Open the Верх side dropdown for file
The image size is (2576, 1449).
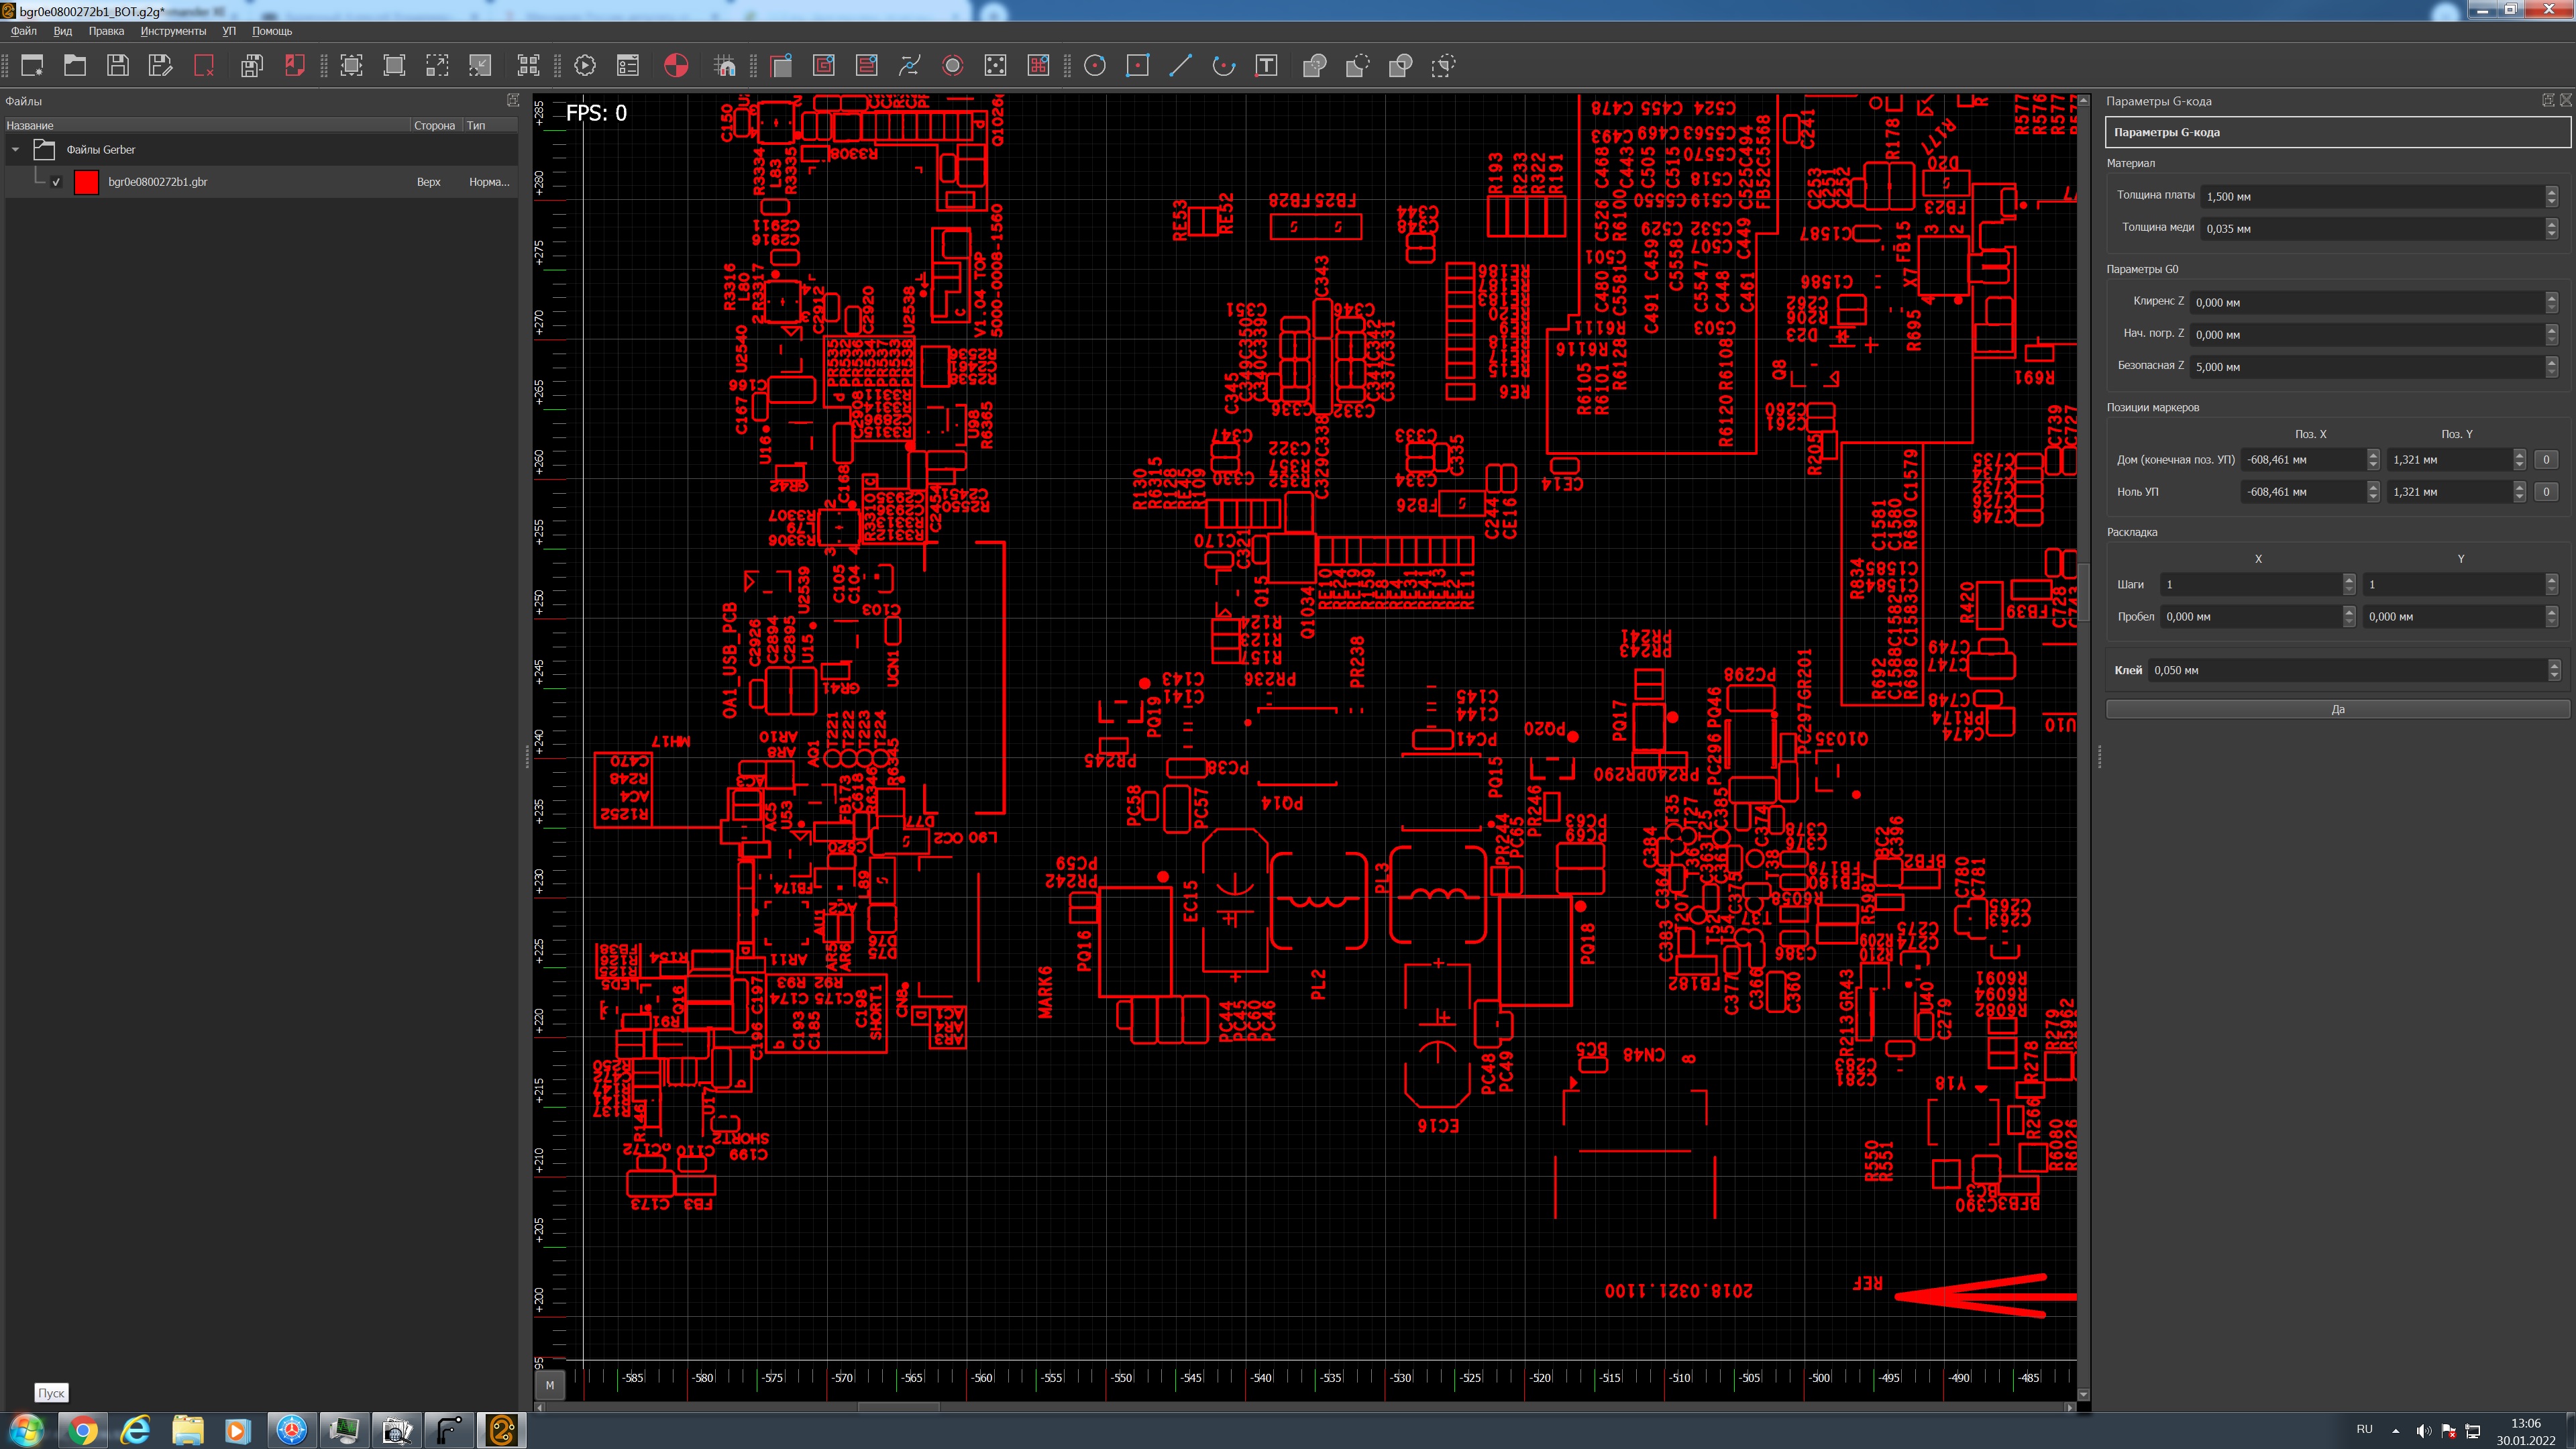tap(428, 182)
